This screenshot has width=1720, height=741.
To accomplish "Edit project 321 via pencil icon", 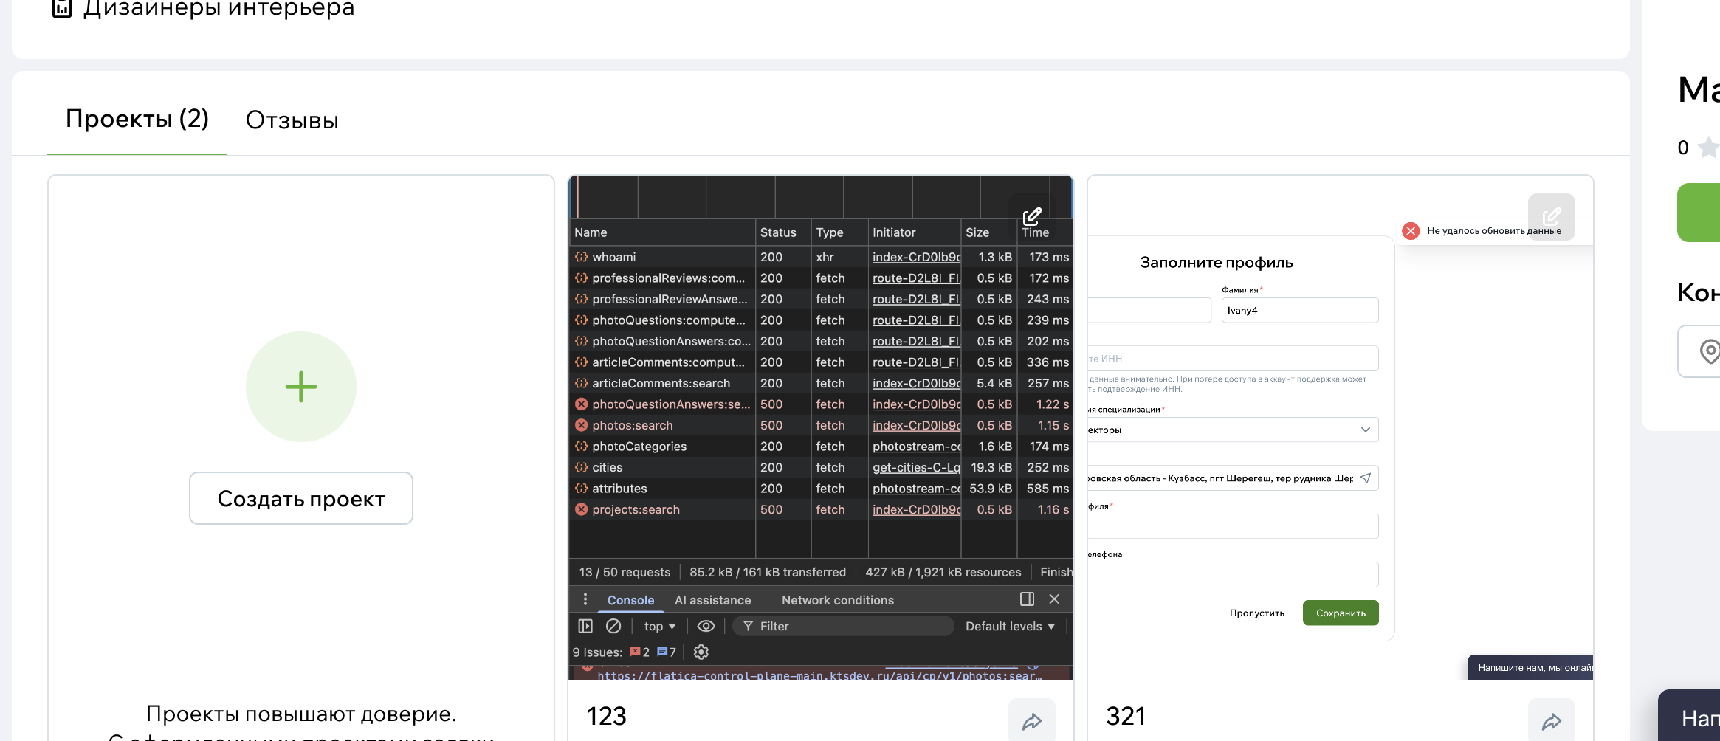I will pos(1552,217).
